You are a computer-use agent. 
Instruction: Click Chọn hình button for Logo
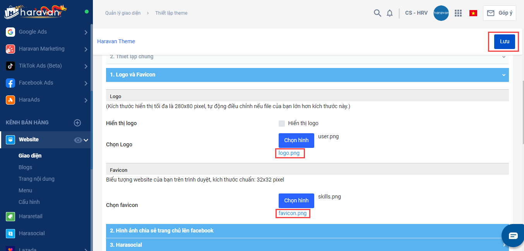click(296, 141)
